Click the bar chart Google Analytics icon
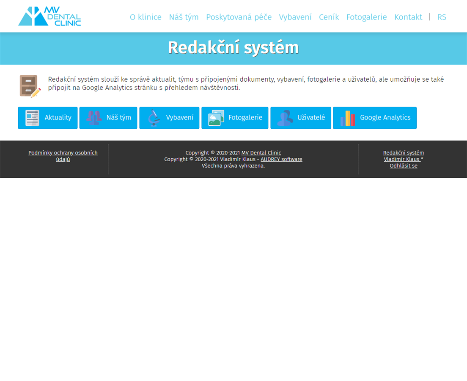 [x=348, y=118]
